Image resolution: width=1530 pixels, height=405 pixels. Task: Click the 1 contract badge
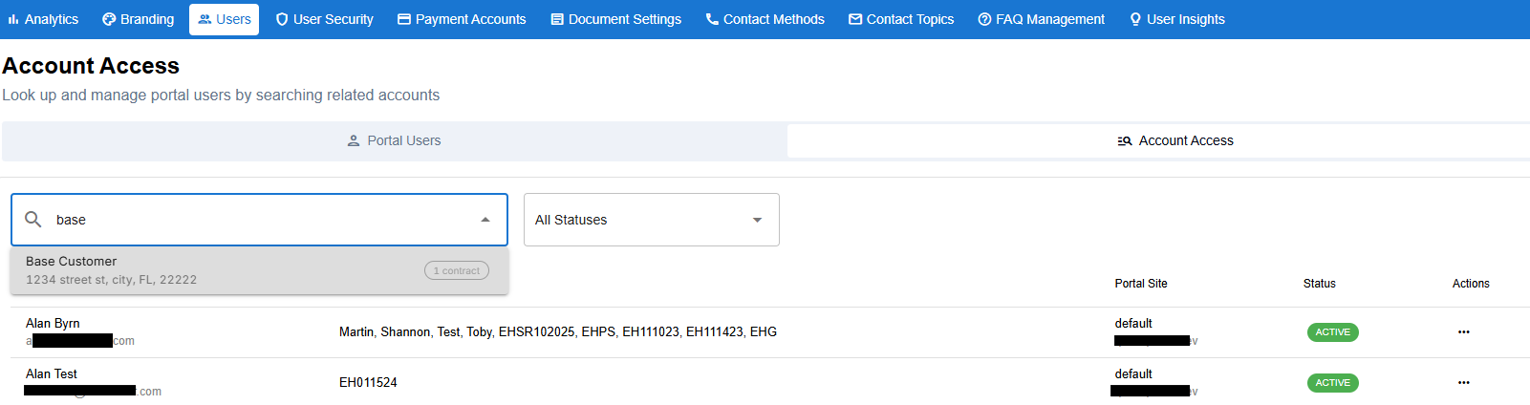click(456, 271)
